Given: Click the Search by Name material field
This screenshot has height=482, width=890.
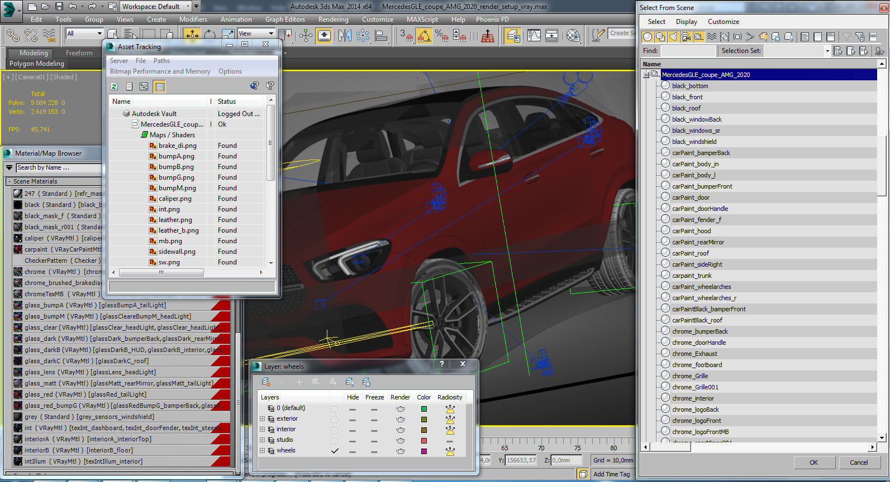Looking at the screenshot, I should 59,167.
